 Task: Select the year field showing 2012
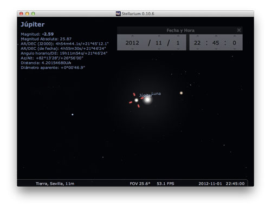point(132,43)
